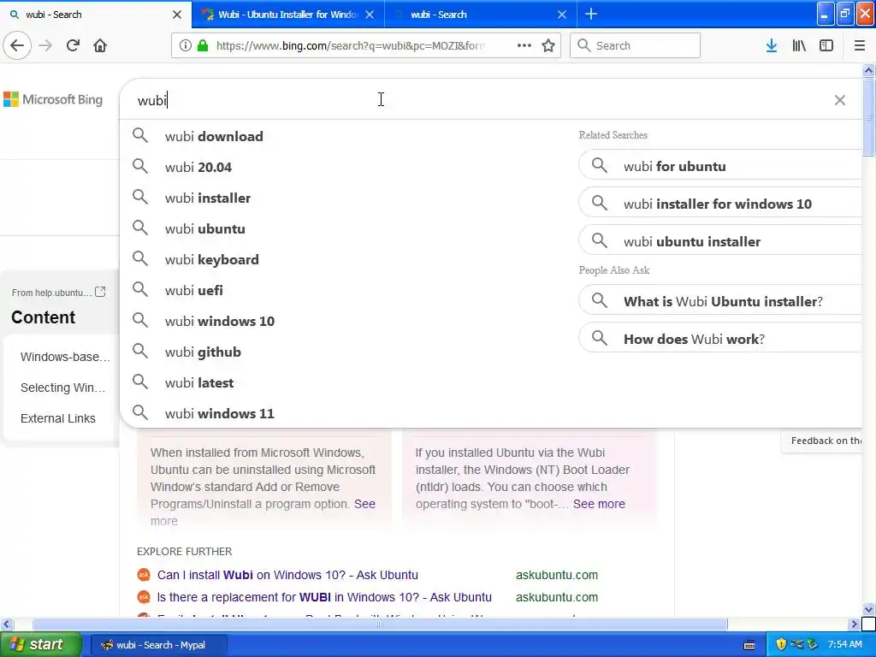Click magnifier beside wubi for ubuntu
The image size is (876, 657).
pos(600,165)
